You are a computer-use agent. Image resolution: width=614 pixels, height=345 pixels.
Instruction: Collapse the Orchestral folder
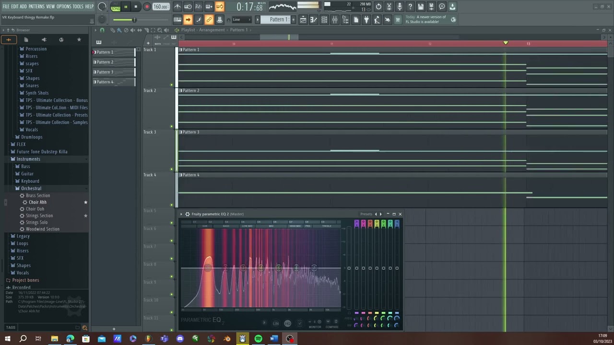(x=31, y=188)
